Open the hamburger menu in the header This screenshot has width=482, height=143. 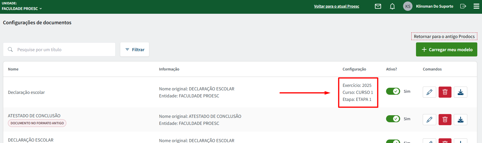[476, 6]
